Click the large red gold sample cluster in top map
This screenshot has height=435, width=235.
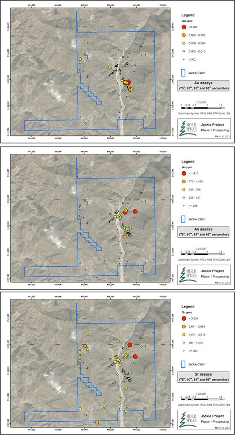[x=128, y=82]
